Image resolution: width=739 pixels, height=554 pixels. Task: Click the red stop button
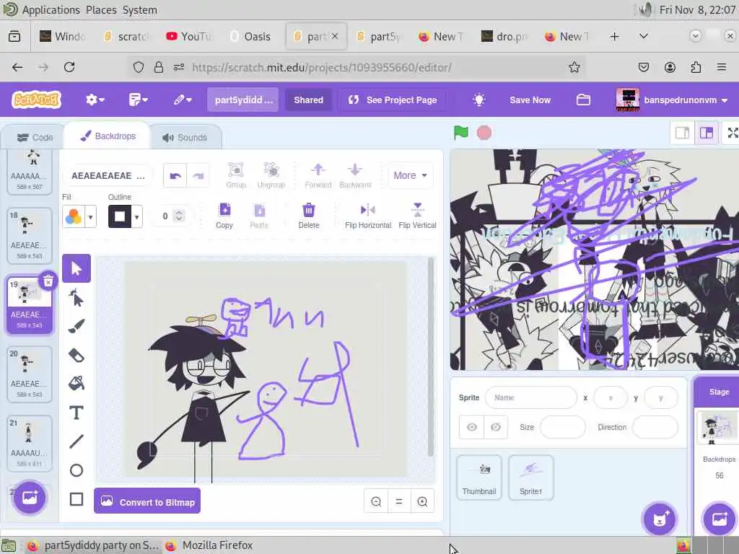pos(484,133)
